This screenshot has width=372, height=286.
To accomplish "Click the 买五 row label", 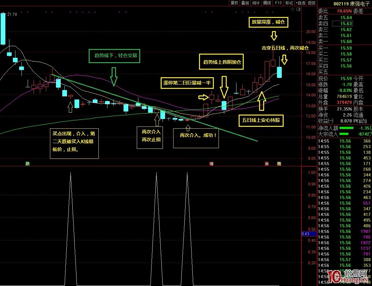I will 323,72.
